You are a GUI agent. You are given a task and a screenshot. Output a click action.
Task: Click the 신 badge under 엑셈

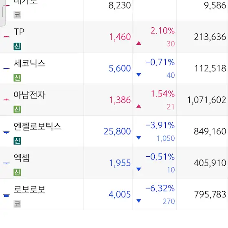[x=17, y=173]
